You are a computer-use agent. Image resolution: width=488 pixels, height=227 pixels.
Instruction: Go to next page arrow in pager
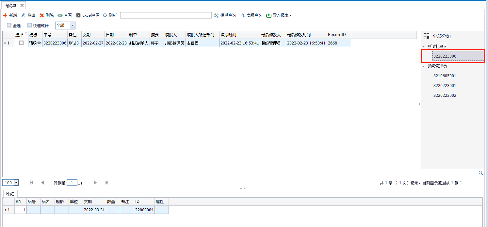click(95, 183)
